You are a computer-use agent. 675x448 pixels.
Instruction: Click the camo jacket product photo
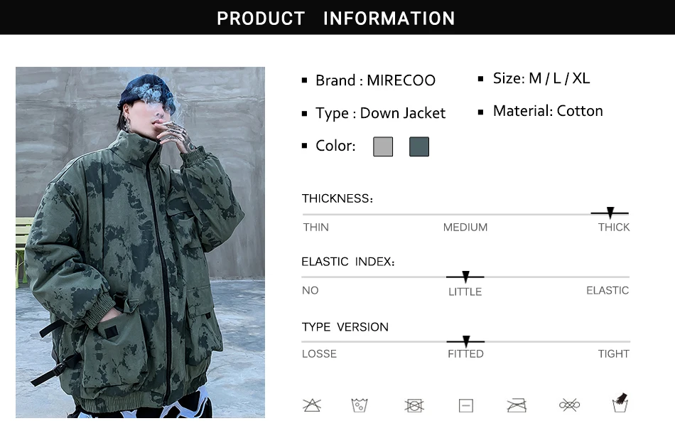tap(141, 242)
